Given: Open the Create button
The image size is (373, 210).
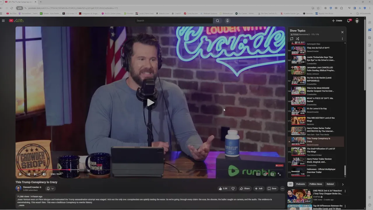Looking at the screenshot, I should click(337, 21).
